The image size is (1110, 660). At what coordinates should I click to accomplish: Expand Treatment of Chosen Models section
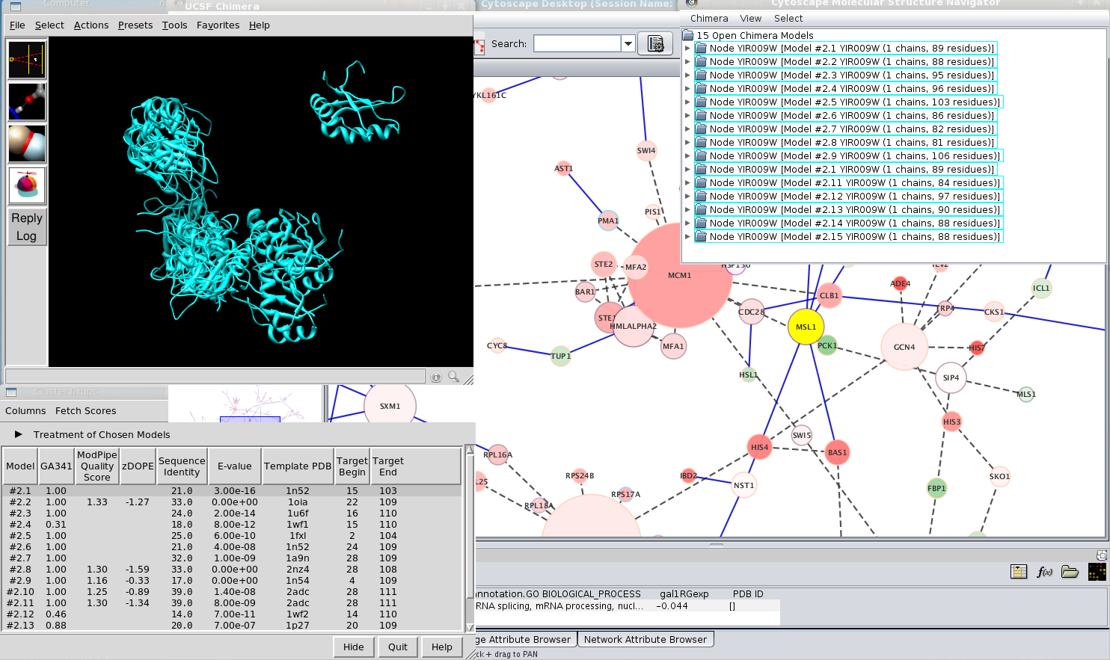point(19,434)
